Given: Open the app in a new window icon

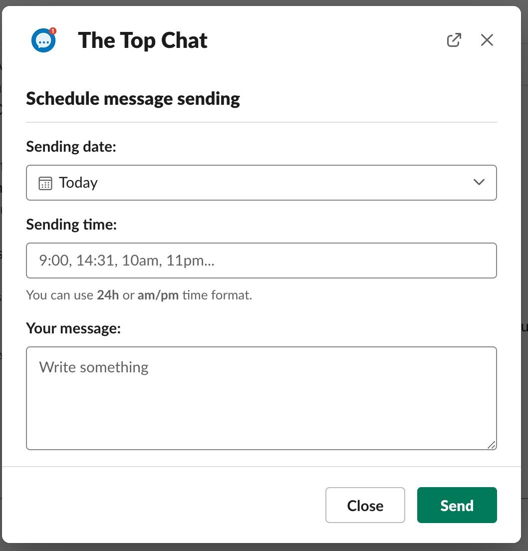Looking at the screenshot, I should click(x=454, y=40).
